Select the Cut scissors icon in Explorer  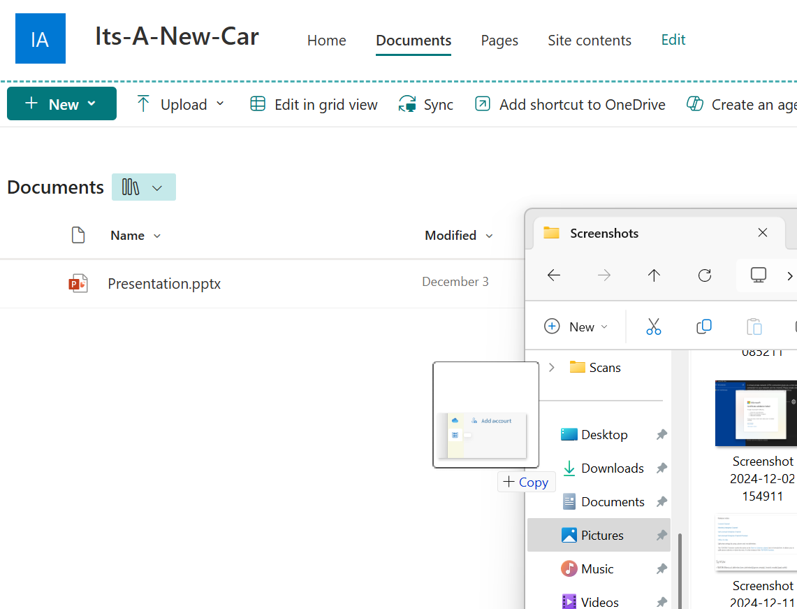[x=654, y=327]
